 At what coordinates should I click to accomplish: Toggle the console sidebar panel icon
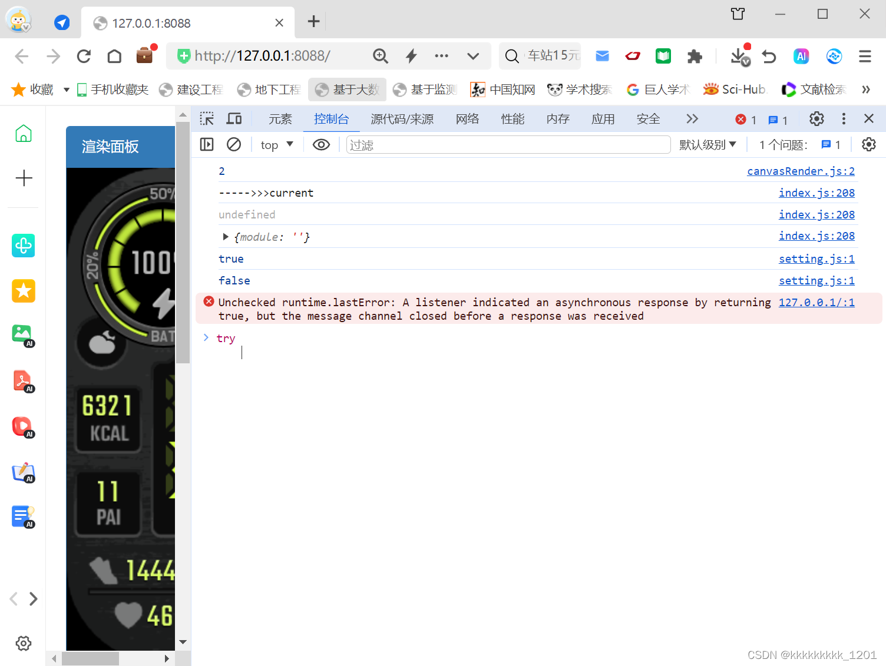tap(207, 144)
